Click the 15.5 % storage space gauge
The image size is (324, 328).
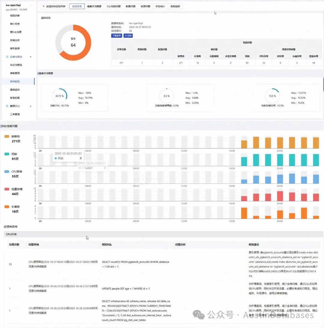coord(272,96)
